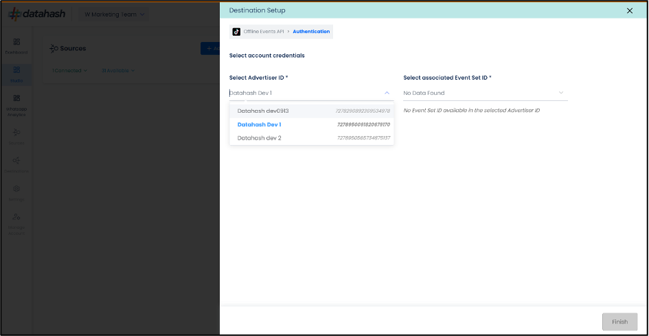Expand the 1 Connected filter

pyautogui.click(x=69, y=71)
